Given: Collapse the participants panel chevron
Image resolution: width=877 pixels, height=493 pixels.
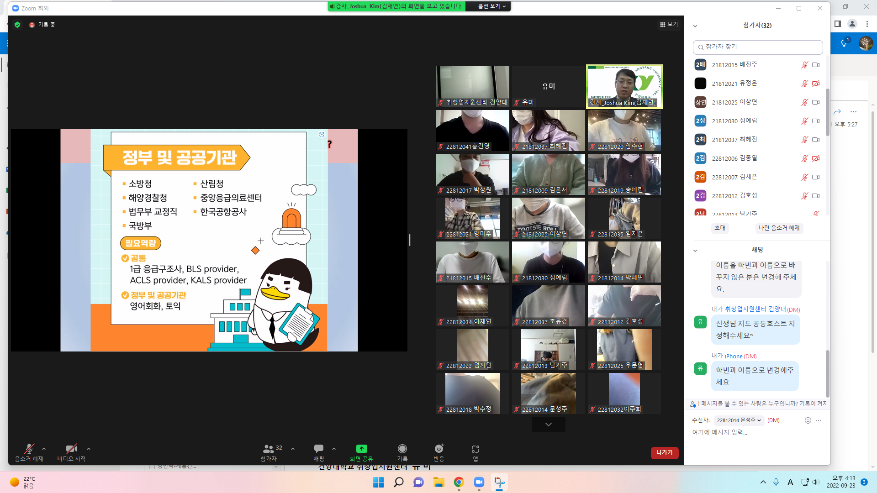Looking at the screenshot, I should pos(695,26).
